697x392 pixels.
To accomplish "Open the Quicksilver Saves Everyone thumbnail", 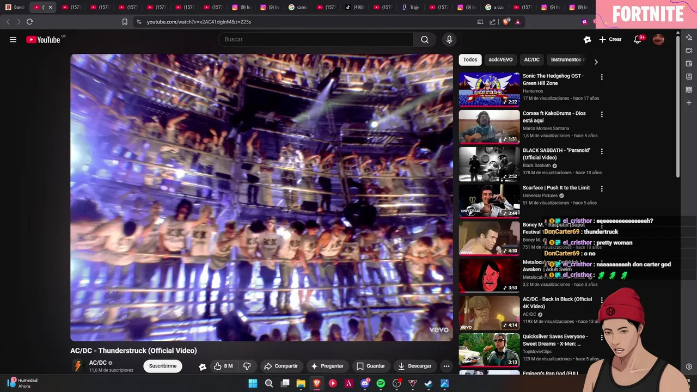I will point(489,351).
